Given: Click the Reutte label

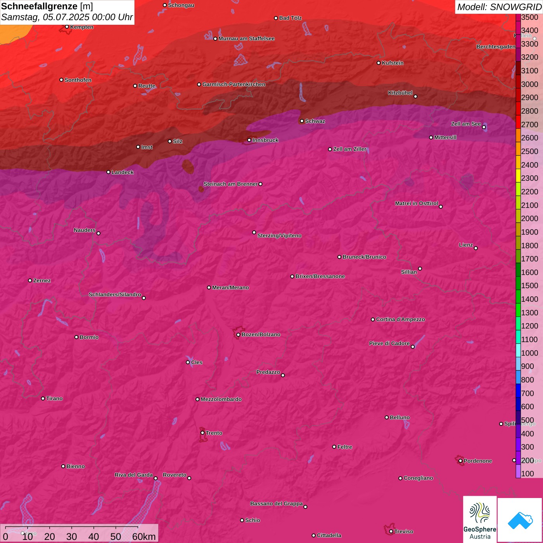Looking at the screenshot, I should tap(147, 86).
